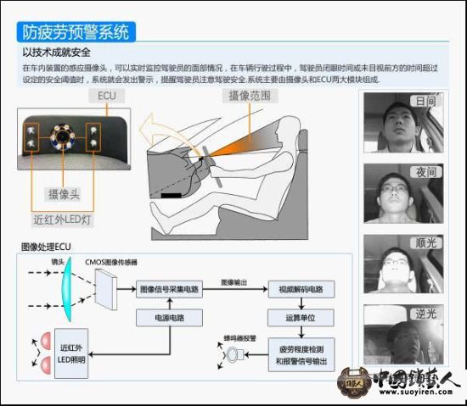
Task: Click the CMOS图像传感器 sensor plate icon
Action: pyautogui.click(x=106, y=290)
